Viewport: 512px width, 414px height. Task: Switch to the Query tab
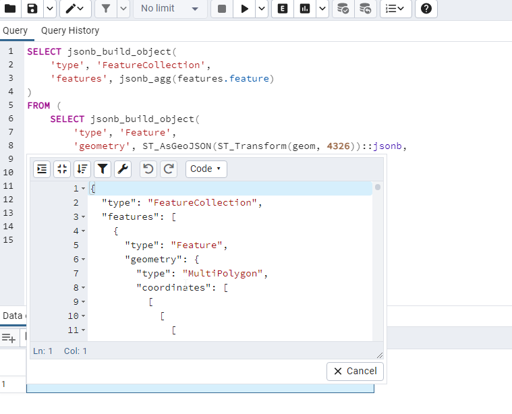(x=16, y=31)
